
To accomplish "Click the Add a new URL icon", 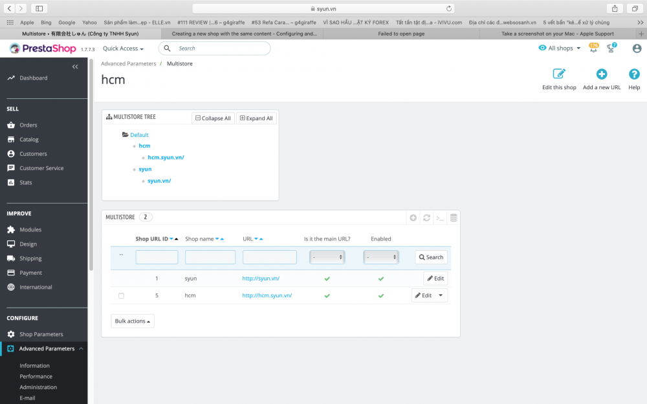I will 602,74.
